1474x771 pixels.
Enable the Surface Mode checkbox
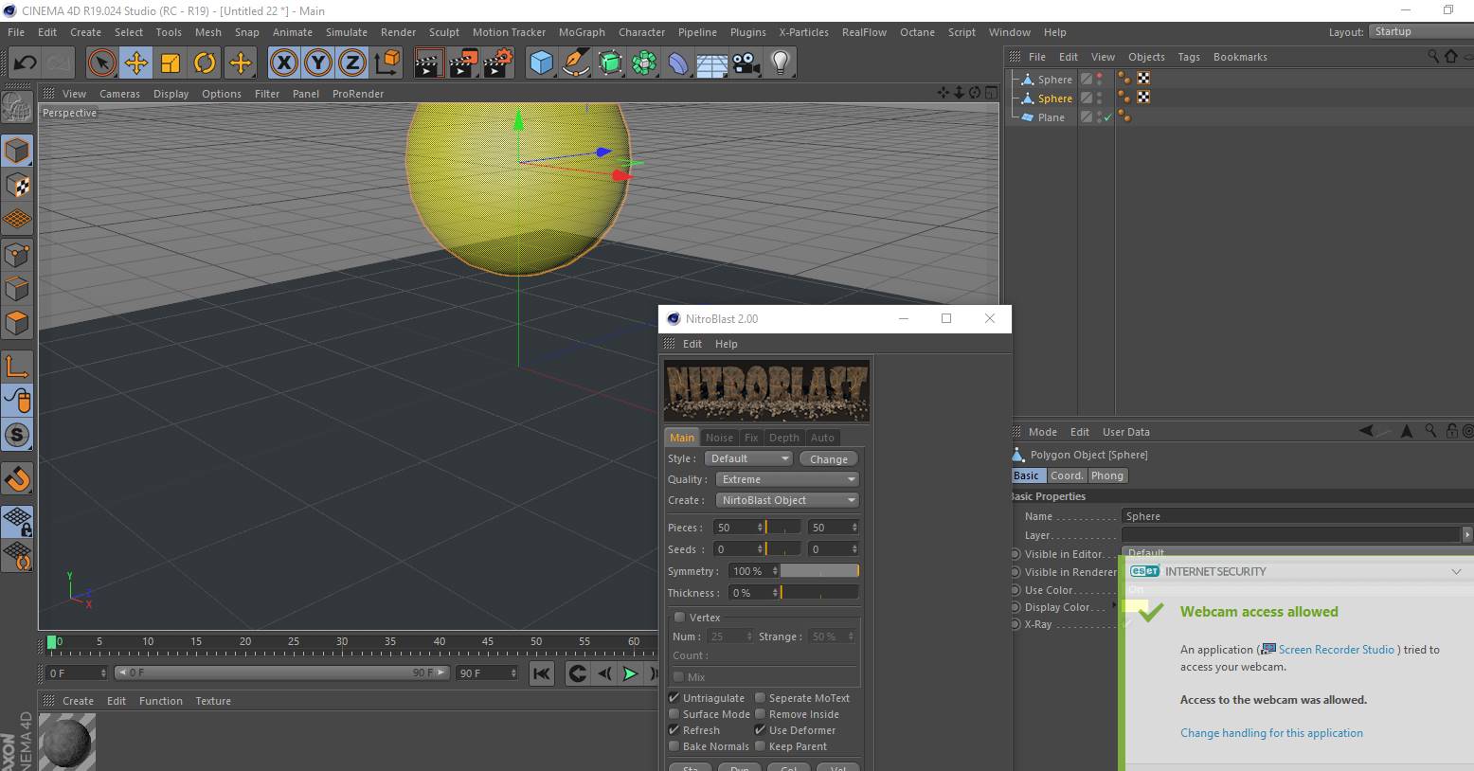(674, 714)
